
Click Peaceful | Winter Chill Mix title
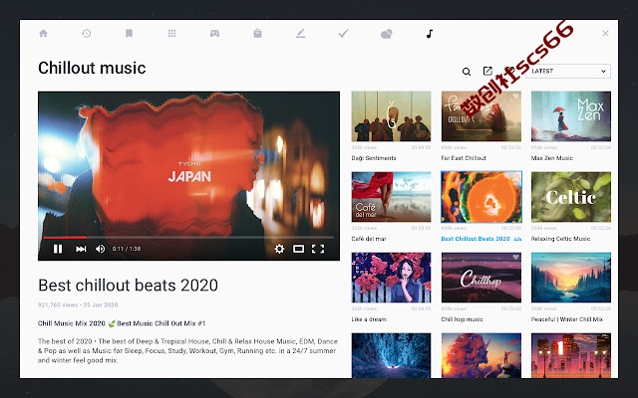pyautogui.click(x=567, y=319)
